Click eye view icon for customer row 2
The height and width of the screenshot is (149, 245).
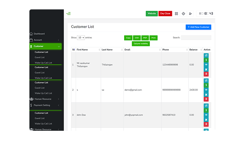(x=206, y=90)
